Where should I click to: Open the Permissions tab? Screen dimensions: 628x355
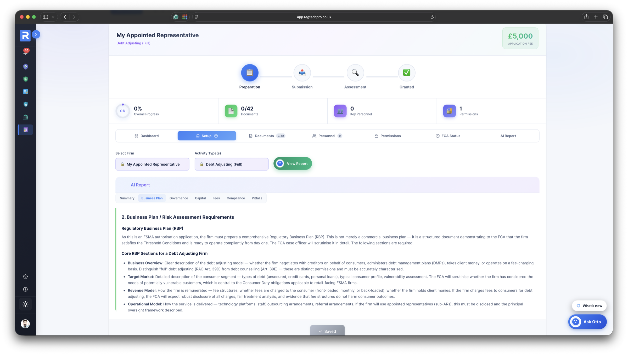[x=388, y=136]
